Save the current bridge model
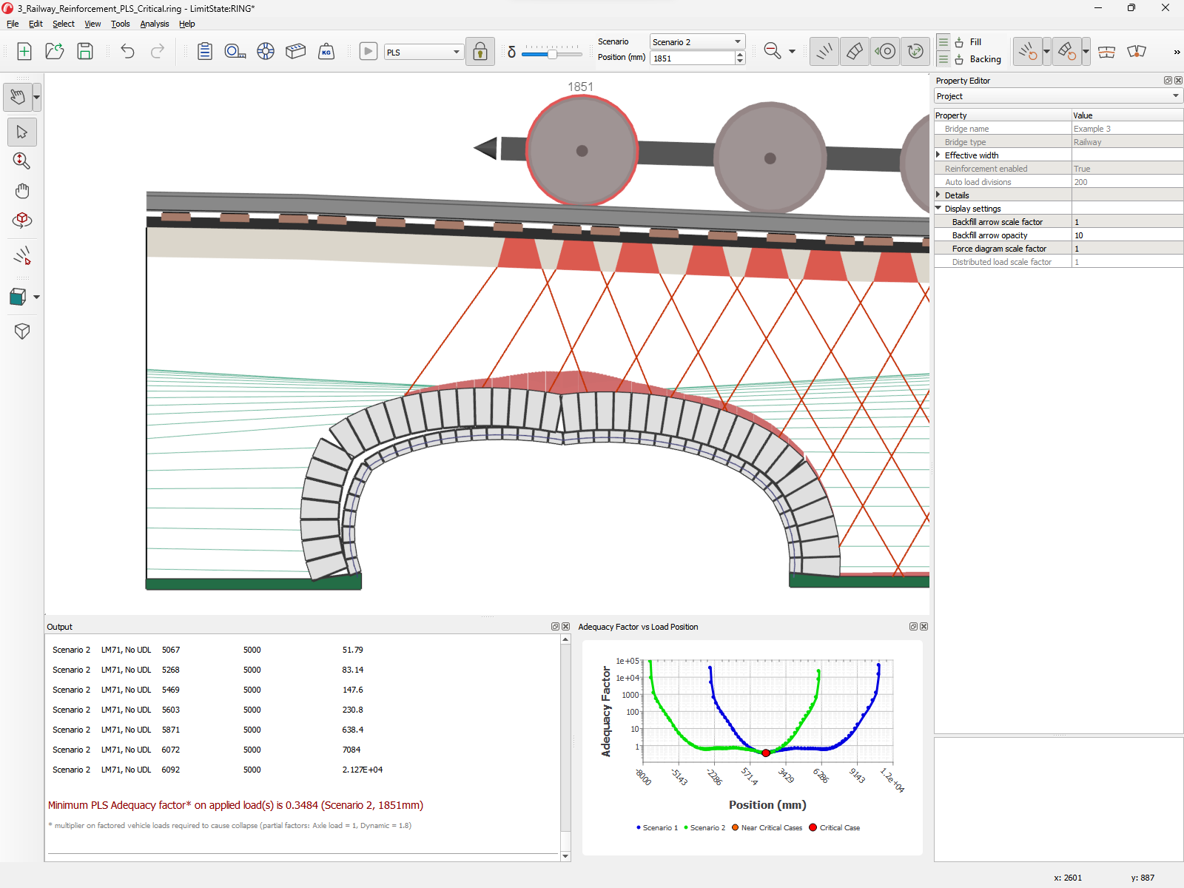 coord(84,51)
